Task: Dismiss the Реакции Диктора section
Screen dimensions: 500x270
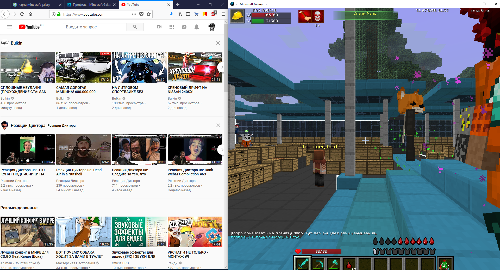Action: point(218,125)
